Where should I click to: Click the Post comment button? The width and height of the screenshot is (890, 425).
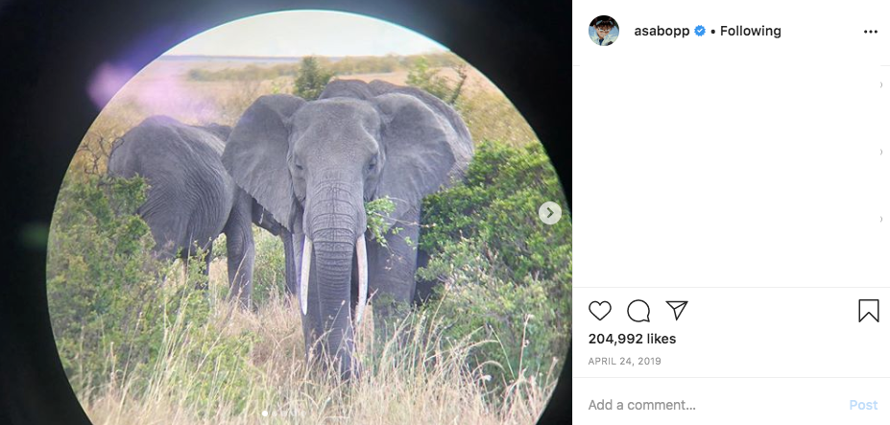(863, 405)
